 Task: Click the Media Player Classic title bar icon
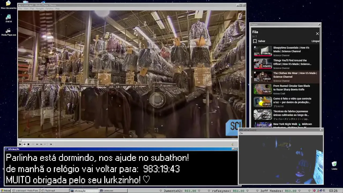coord(20,5)
